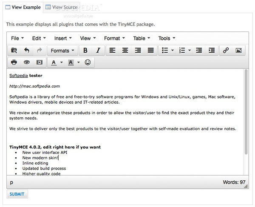
Task: Toggle italic formatting
Action: tap(98, 51)
